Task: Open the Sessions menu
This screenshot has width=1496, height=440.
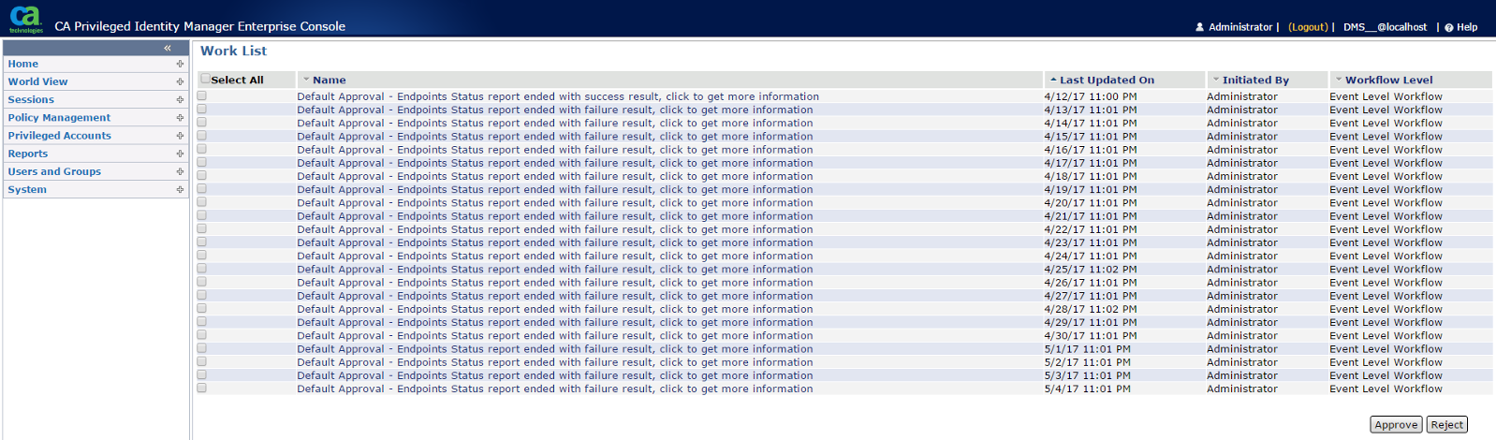Action: (31, 99)
